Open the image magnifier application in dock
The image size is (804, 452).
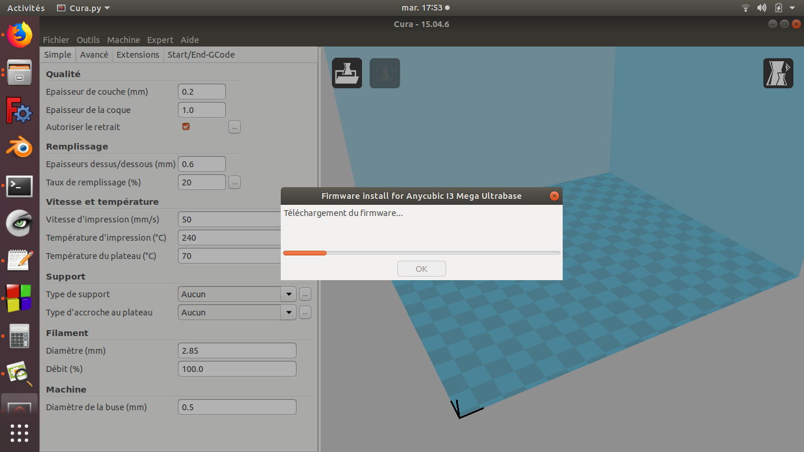[x=19, y=374]
